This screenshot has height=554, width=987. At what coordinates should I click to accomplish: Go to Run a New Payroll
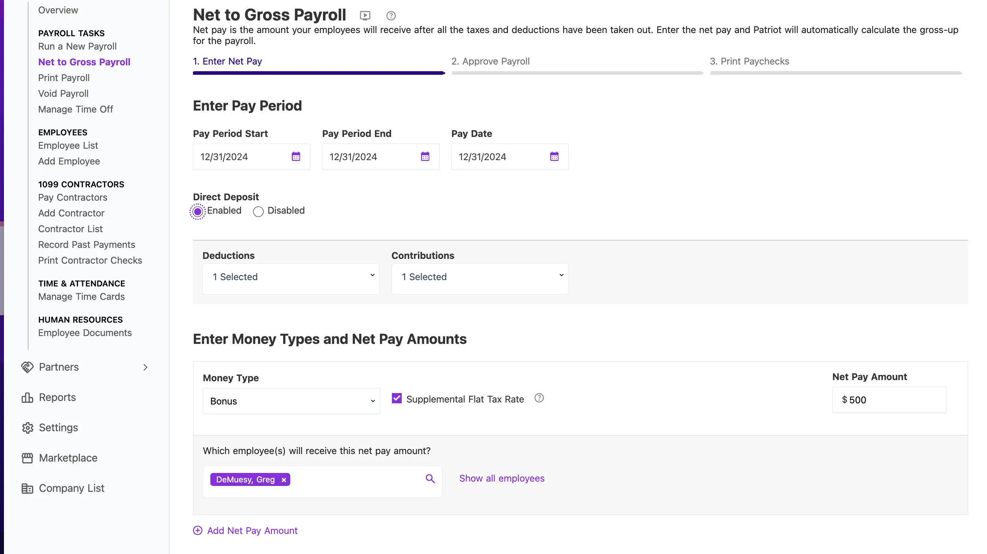[77, 46]
